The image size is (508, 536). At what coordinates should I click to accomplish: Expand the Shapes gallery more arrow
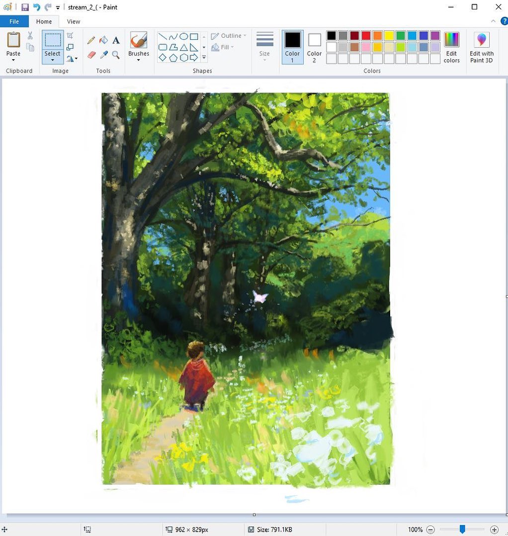(x=204, y=58)
